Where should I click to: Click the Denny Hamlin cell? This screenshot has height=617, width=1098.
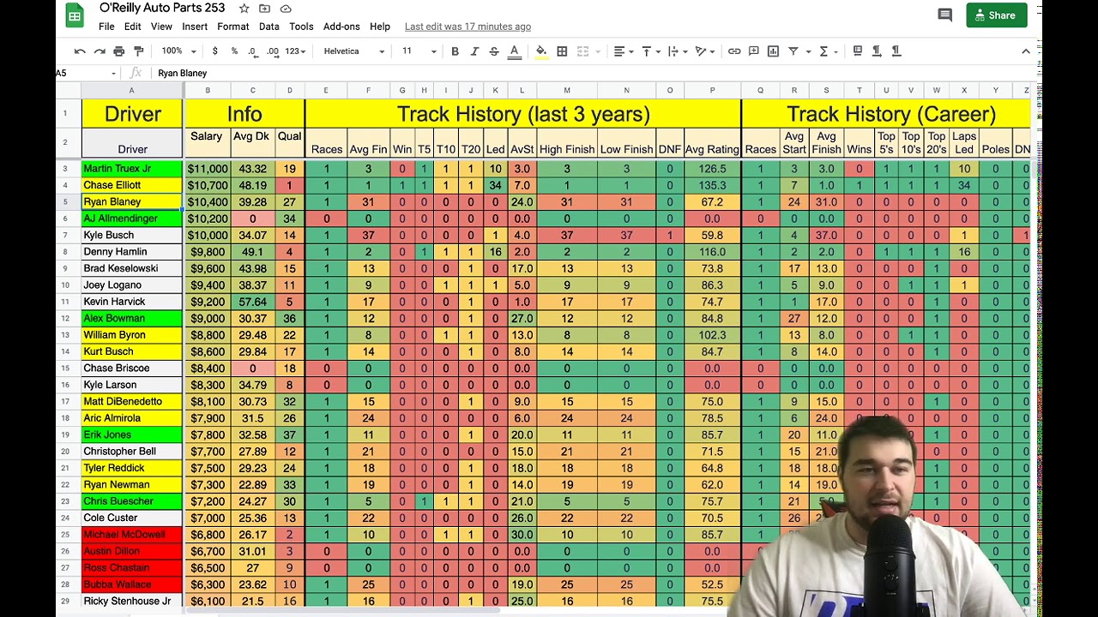click(x=132, y=252)
